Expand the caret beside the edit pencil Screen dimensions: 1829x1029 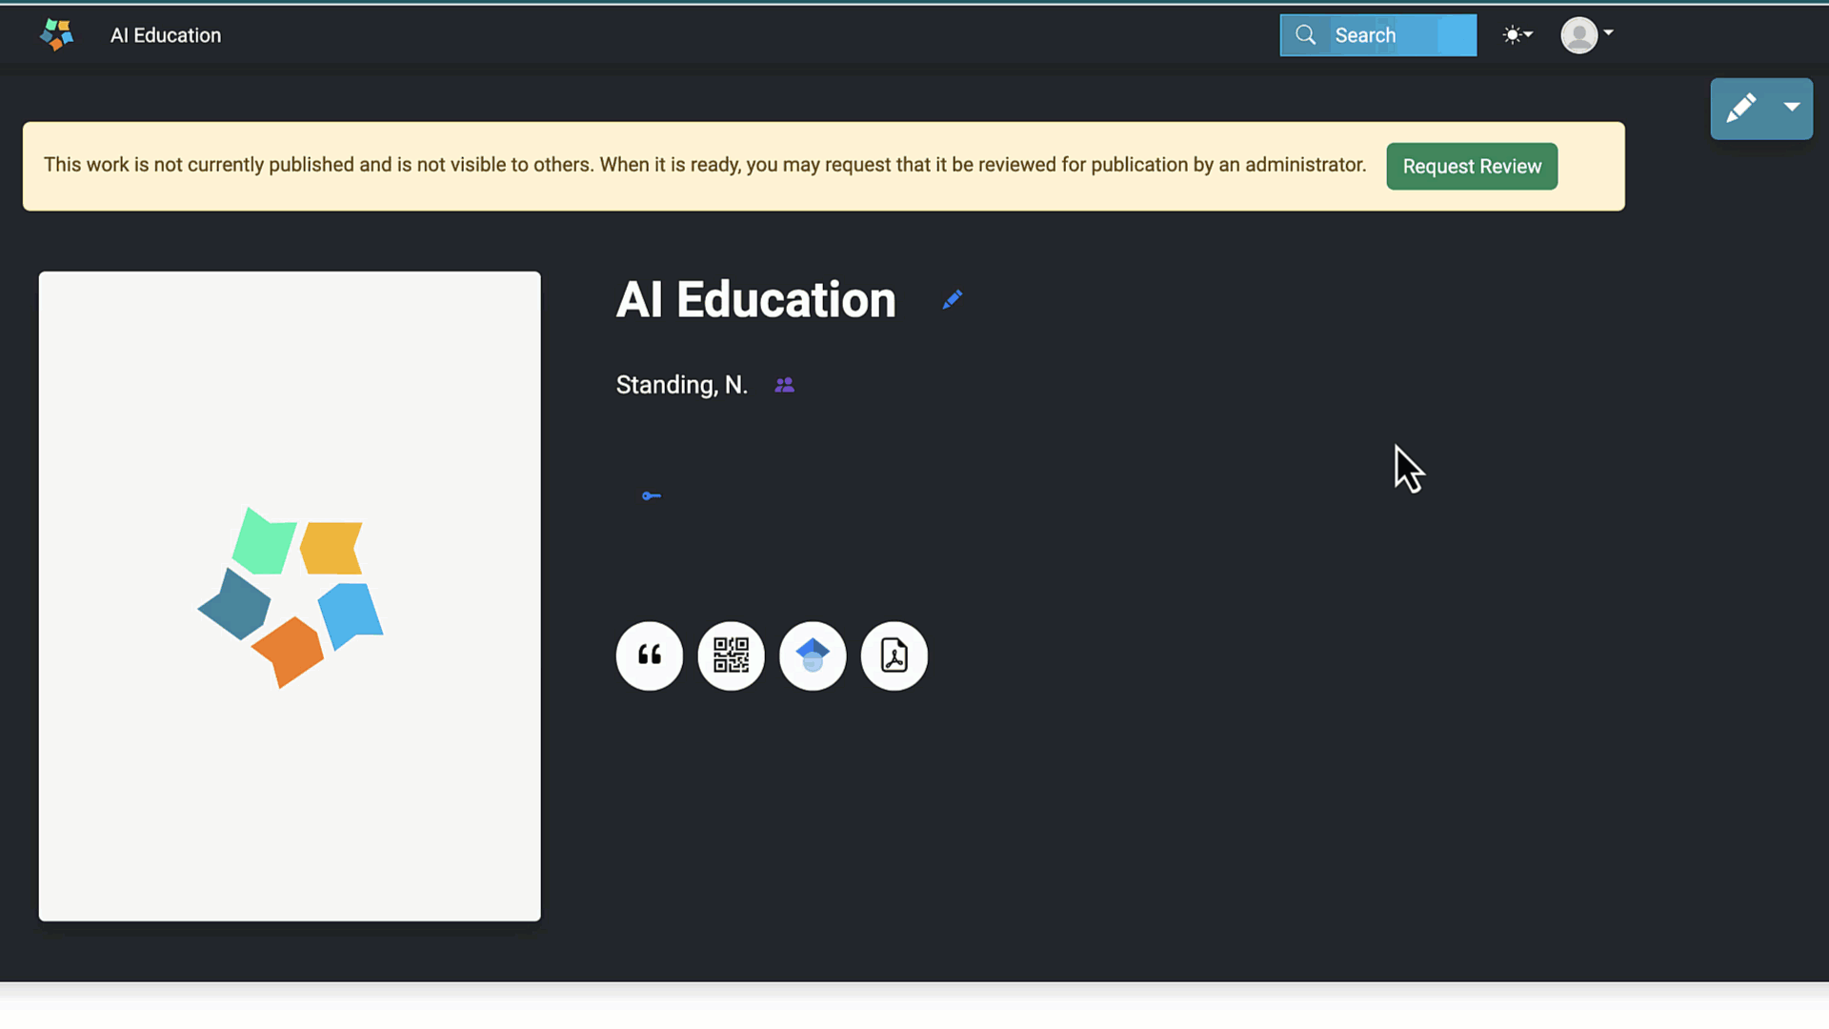(x=1791, y=108)
